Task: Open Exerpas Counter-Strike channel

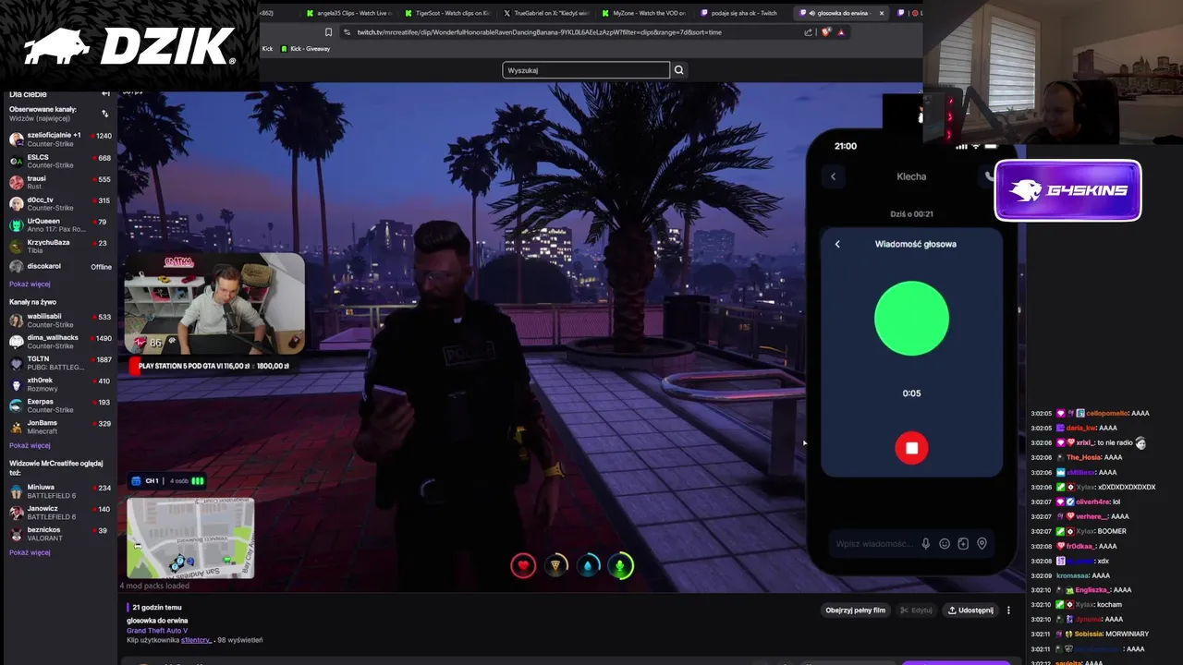Action: 60,405
